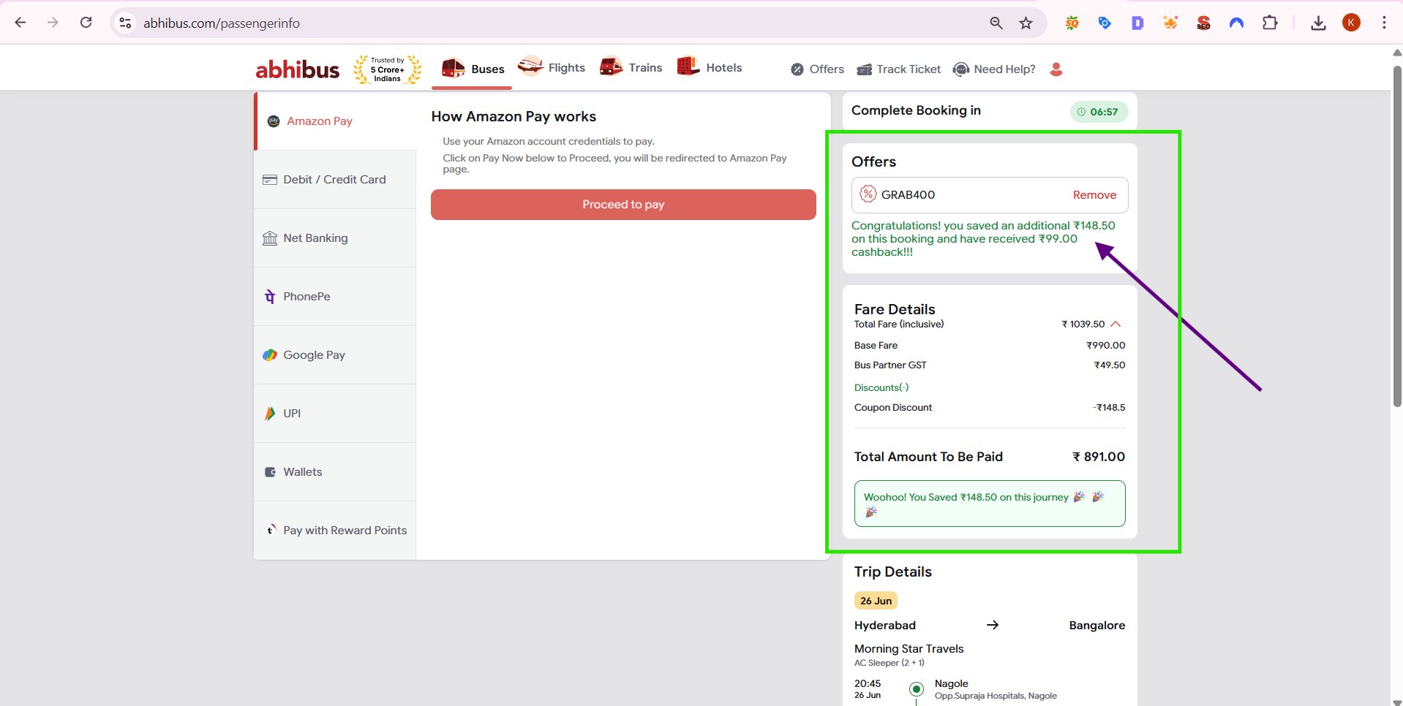Select Debit / Credit Card payment option
Image resolution: width=1403 pixels, height=706 pixels.
pos(335,180)
